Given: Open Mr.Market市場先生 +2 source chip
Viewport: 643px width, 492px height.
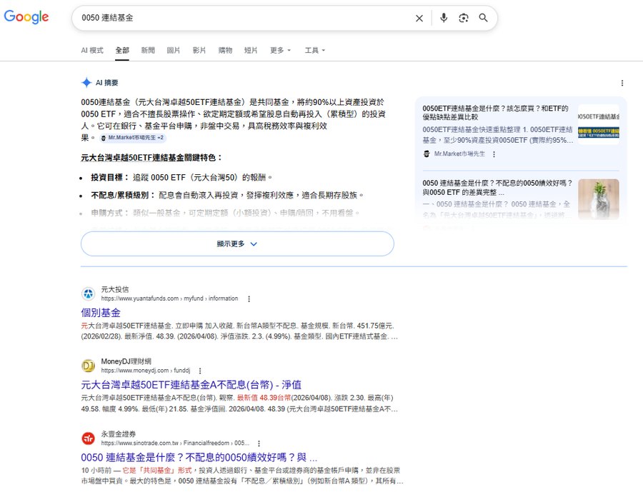Looking at the screenshot, I should (132, 138).
